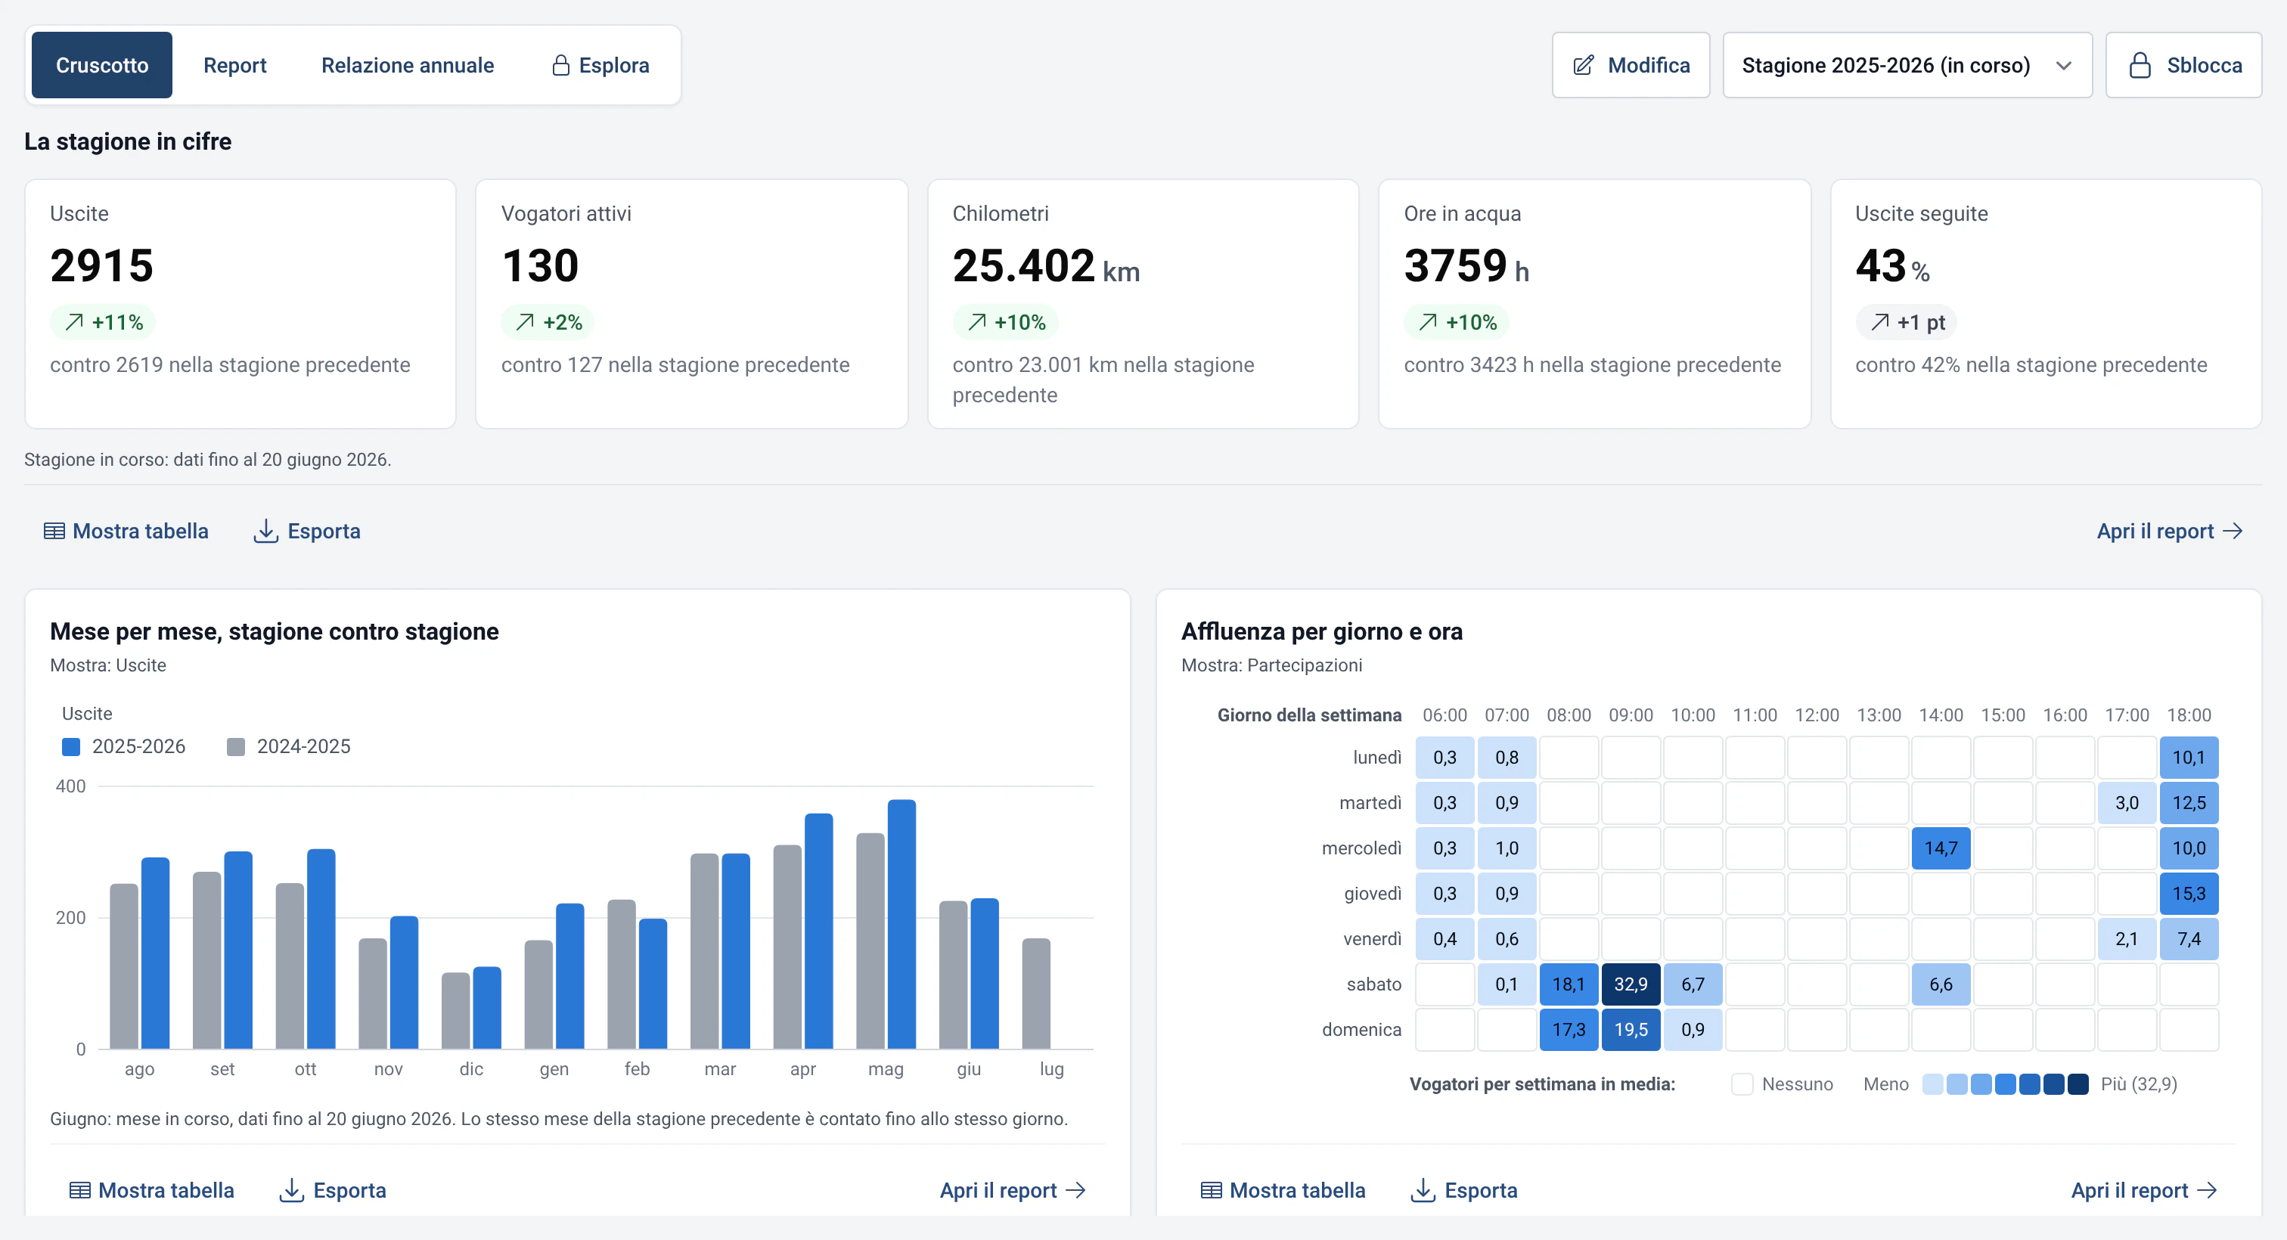Select the sabato 08:00 cell showing 18,1
This screenshot has height=1240, width=2287.
tap(1569, 984)
